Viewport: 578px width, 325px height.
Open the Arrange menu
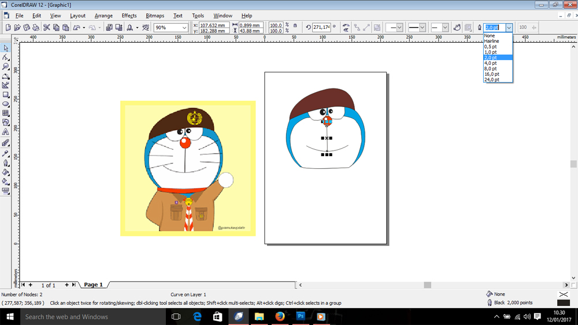[103, 16]
